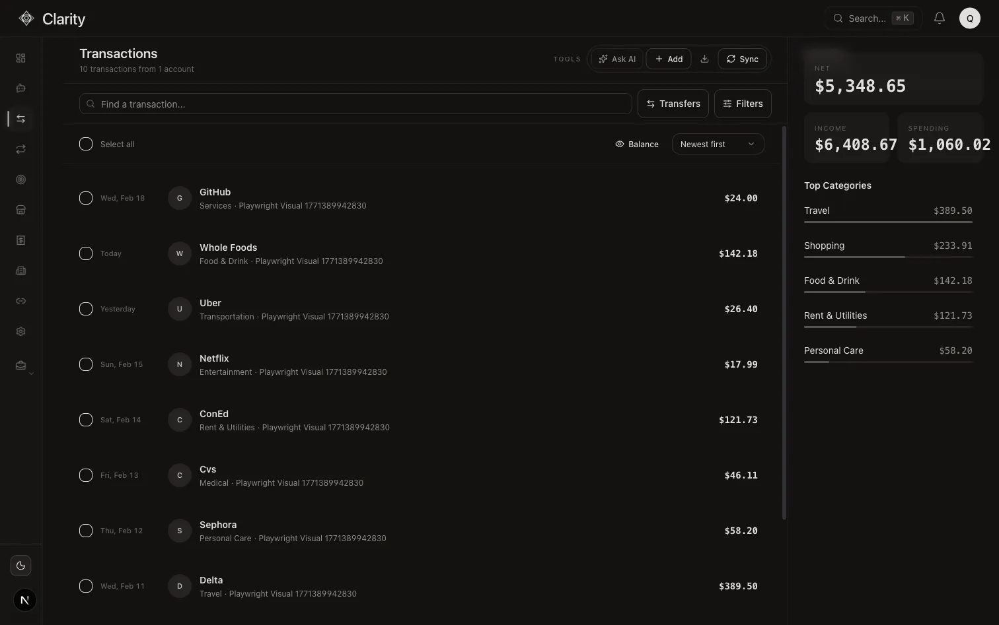Open the notifications bell

(939, 18)
